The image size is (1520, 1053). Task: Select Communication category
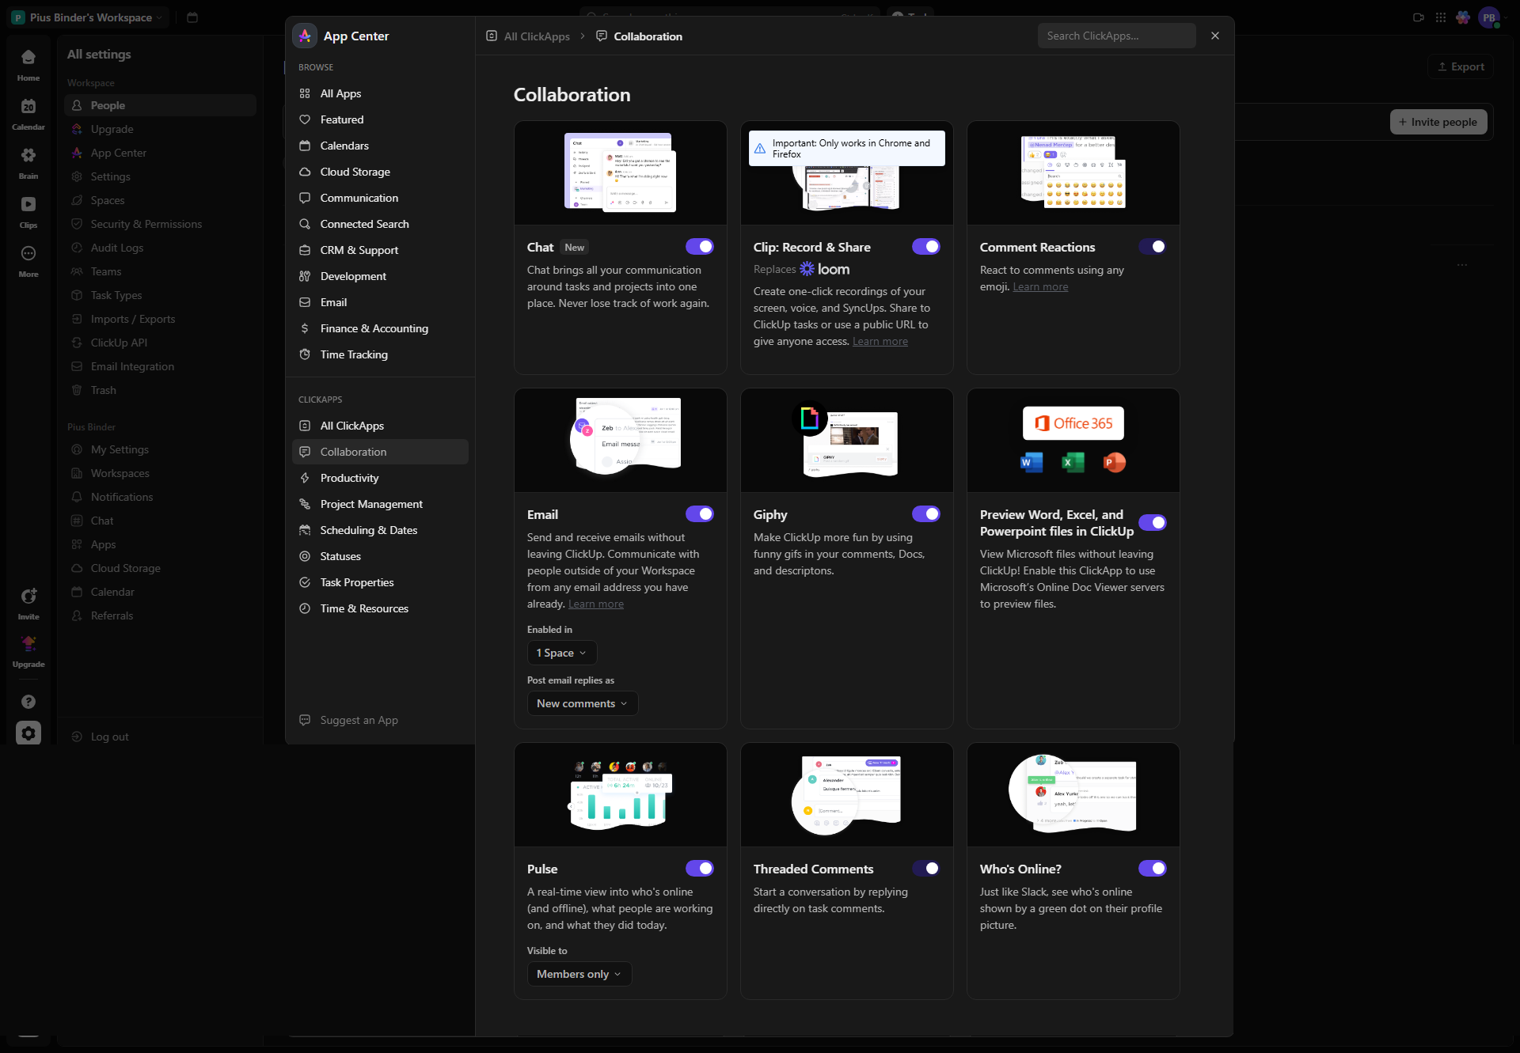380,198
